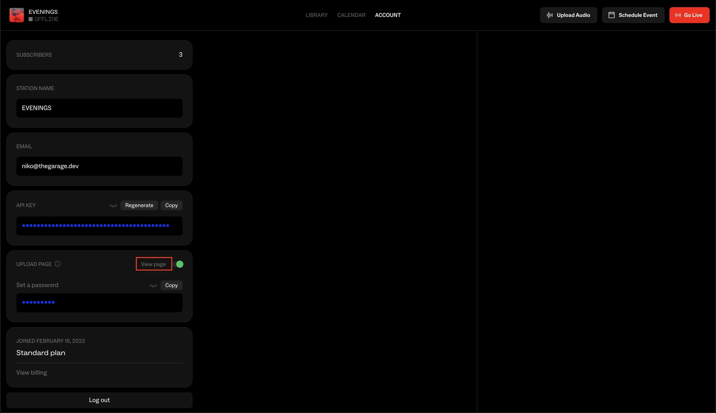Click the Email input field
Viewport: 716px width, 413px height.
coord(99,166)
